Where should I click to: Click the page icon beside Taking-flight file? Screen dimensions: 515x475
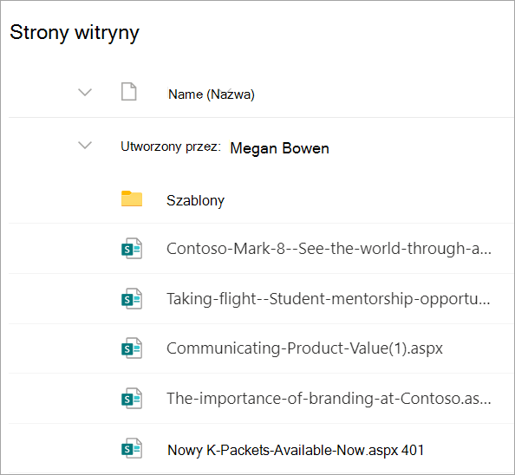(132, 299)
